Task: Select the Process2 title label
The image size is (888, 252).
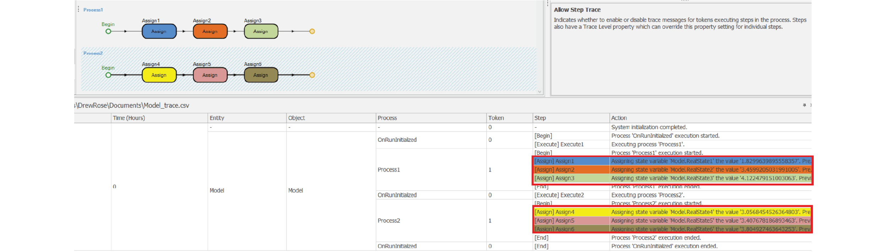Action: tap(93, 53)
